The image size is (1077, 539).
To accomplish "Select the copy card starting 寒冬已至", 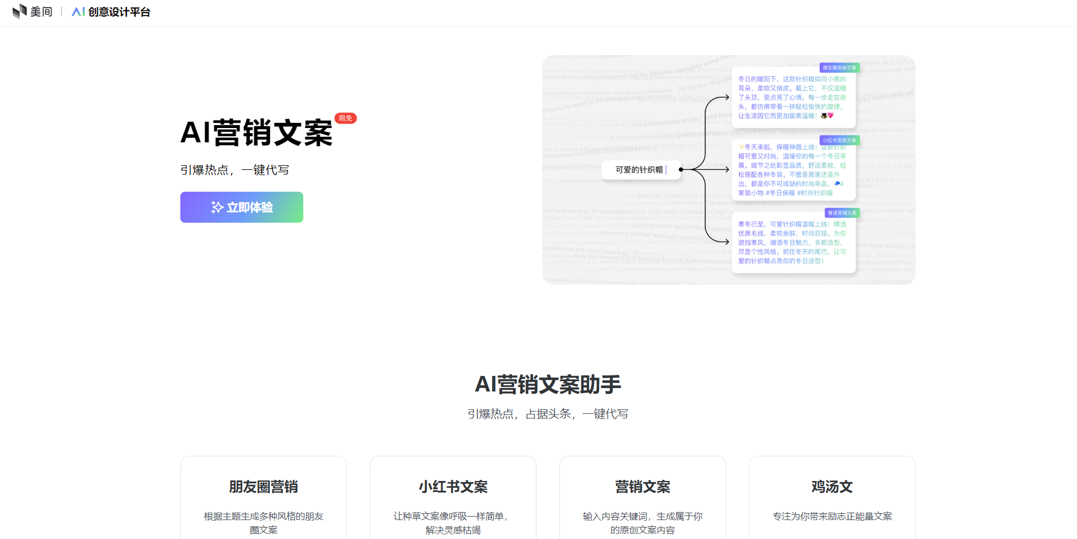I will point(793,243).
